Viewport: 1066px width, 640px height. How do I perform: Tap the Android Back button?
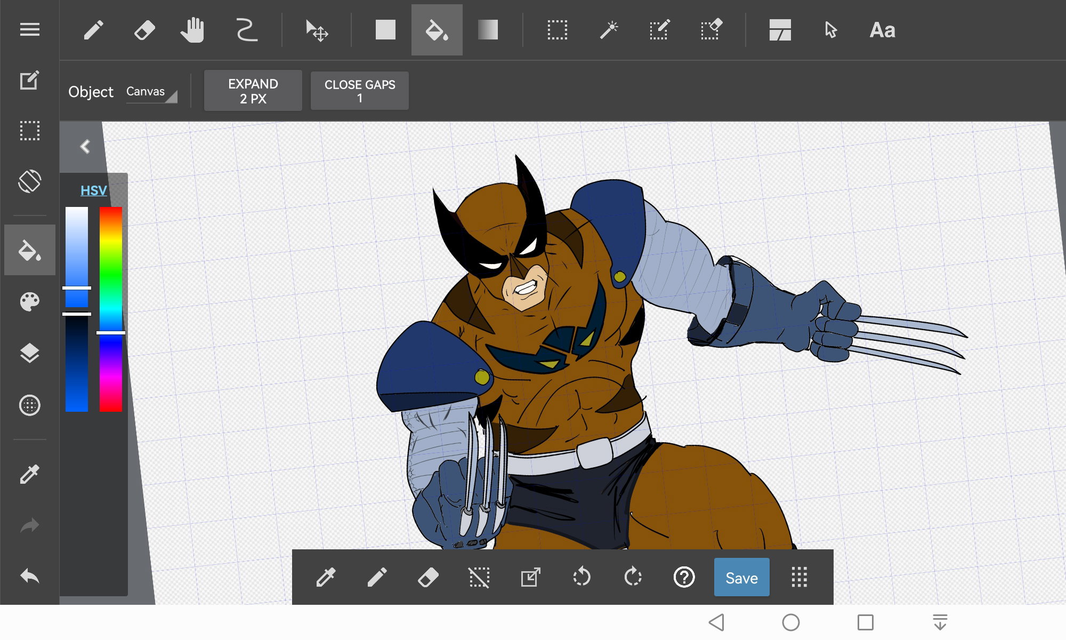[x=716, y=622]
